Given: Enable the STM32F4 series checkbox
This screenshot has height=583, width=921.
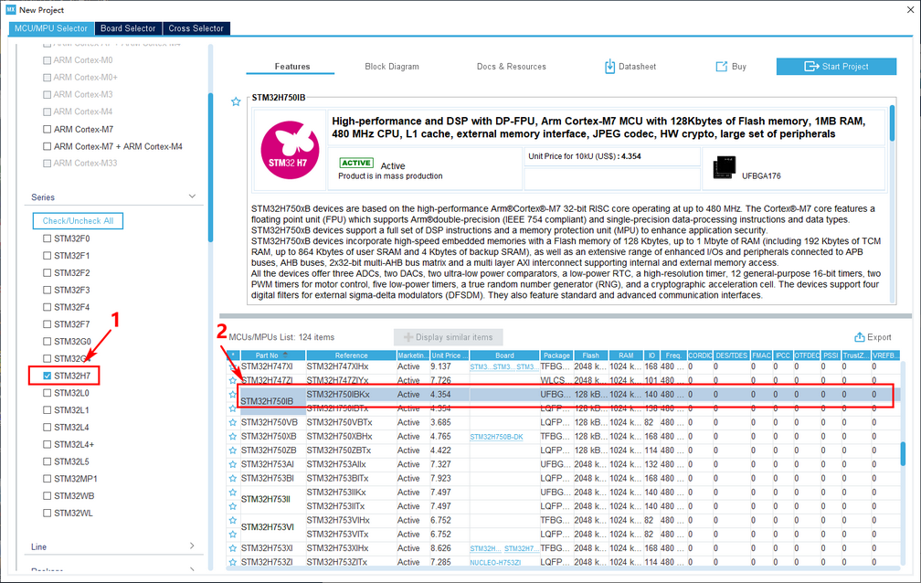Looking at the screenshot, I should [x=48, y=307].
